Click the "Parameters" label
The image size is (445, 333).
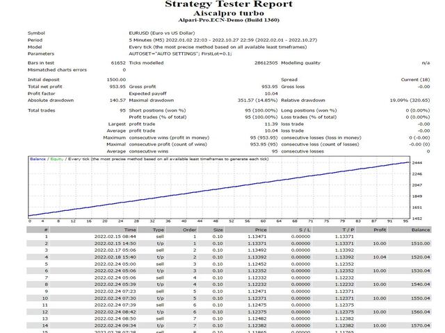pyautogui.click(x=41, y=54)
